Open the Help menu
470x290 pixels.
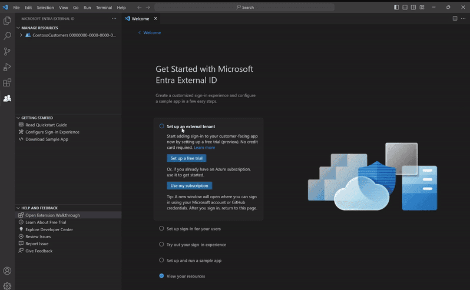point(121,8)
